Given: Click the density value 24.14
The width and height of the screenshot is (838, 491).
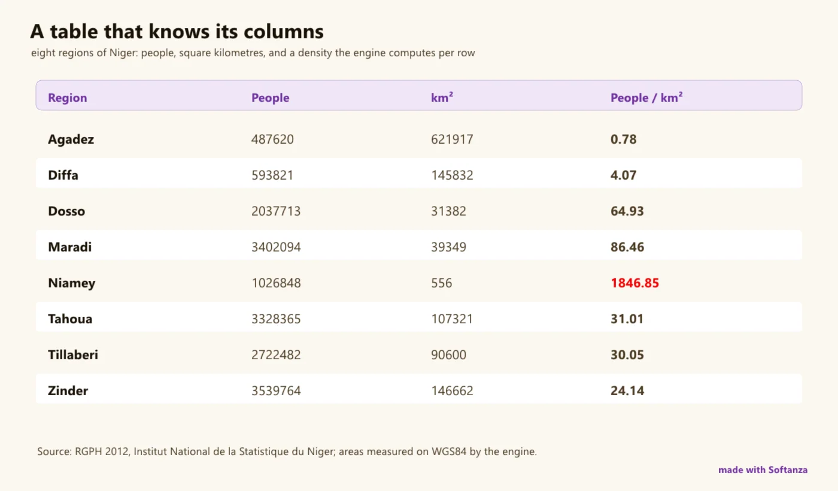Looking at the screenshot, I should (627, 391).
